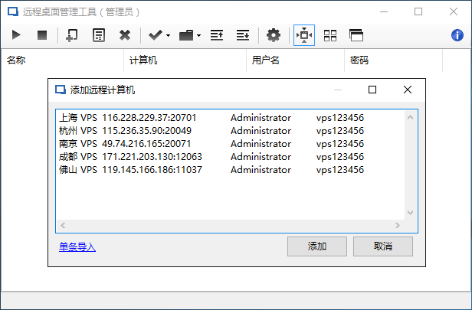Click the 取消 button
Image resolution: width=472 pixels, height=310 pixels.
pyautogui.click(x=383, y=246)
